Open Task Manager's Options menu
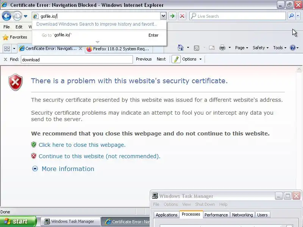Screen dimensions: 303x227 (171, 204)
